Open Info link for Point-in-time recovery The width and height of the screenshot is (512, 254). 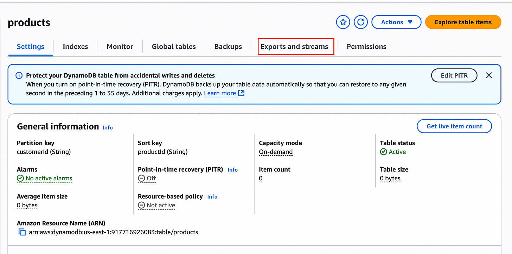click(232, 170)
